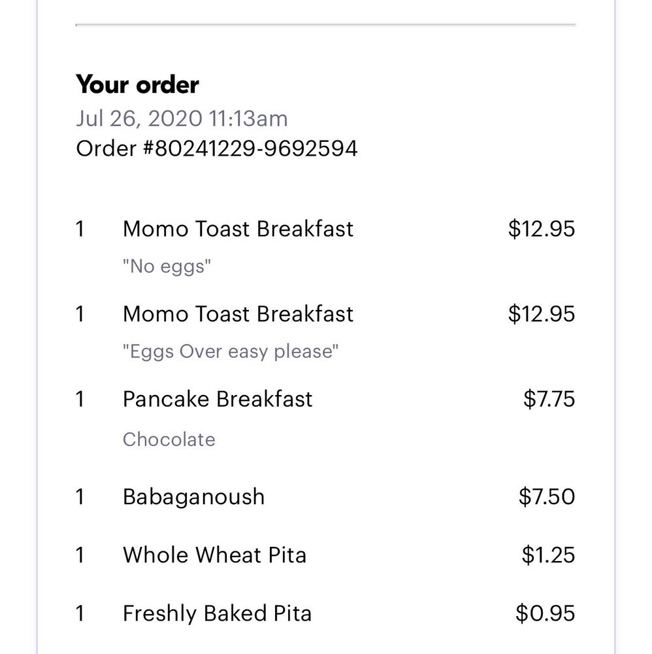Click the quantity number beside Freshly Baked Pita
This screenshot has width=652, height=654.
(80, 613)
